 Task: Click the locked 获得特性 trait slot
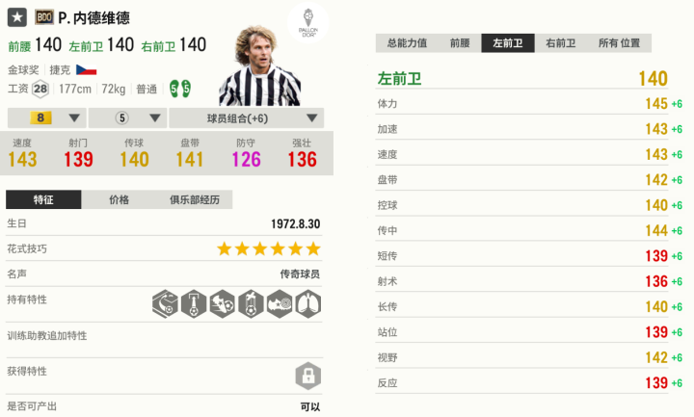point(307,375)
